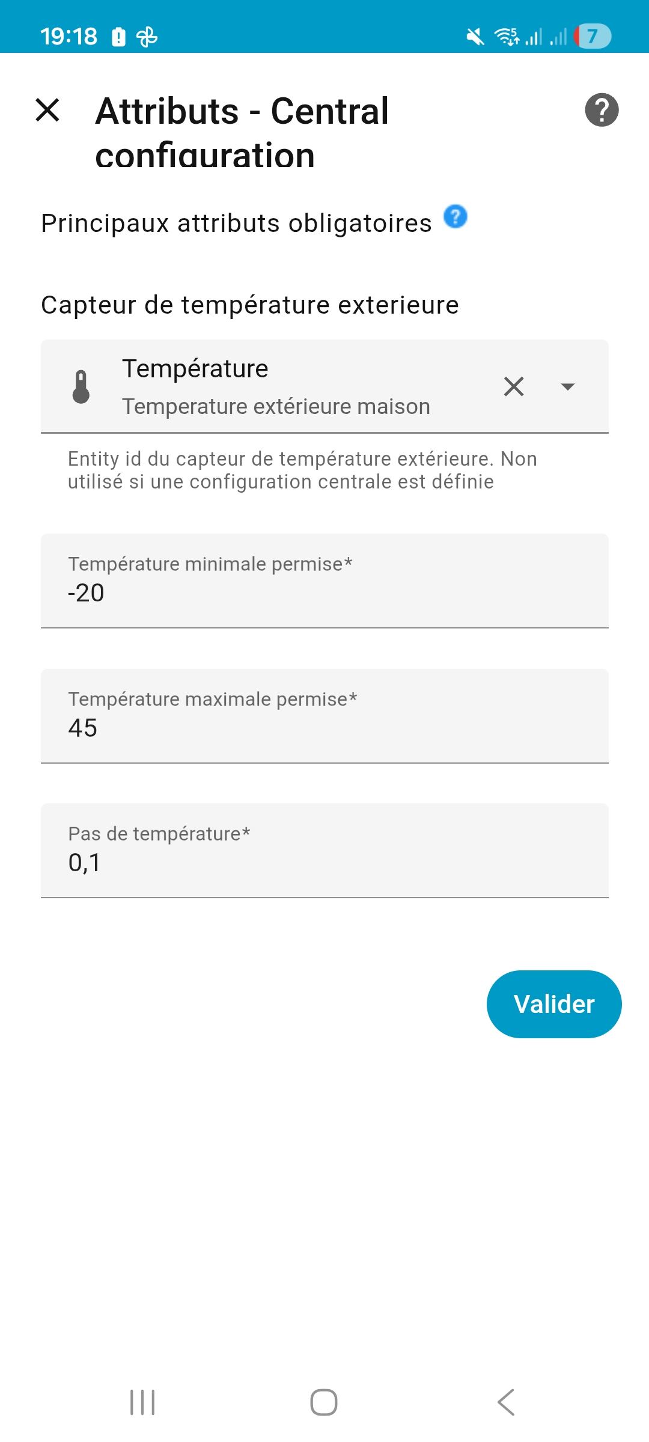
Task: Edit the Température maximale permise field
Action: (x=324, y=716)
